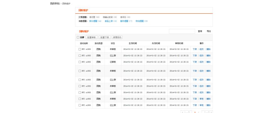Click the 批量下架 button

105,37
